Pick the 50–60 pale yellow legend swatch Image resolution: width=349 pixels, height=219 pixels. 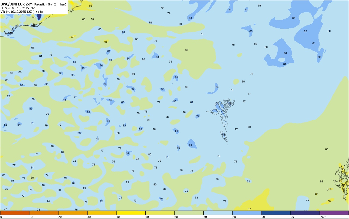pos(160,213)
